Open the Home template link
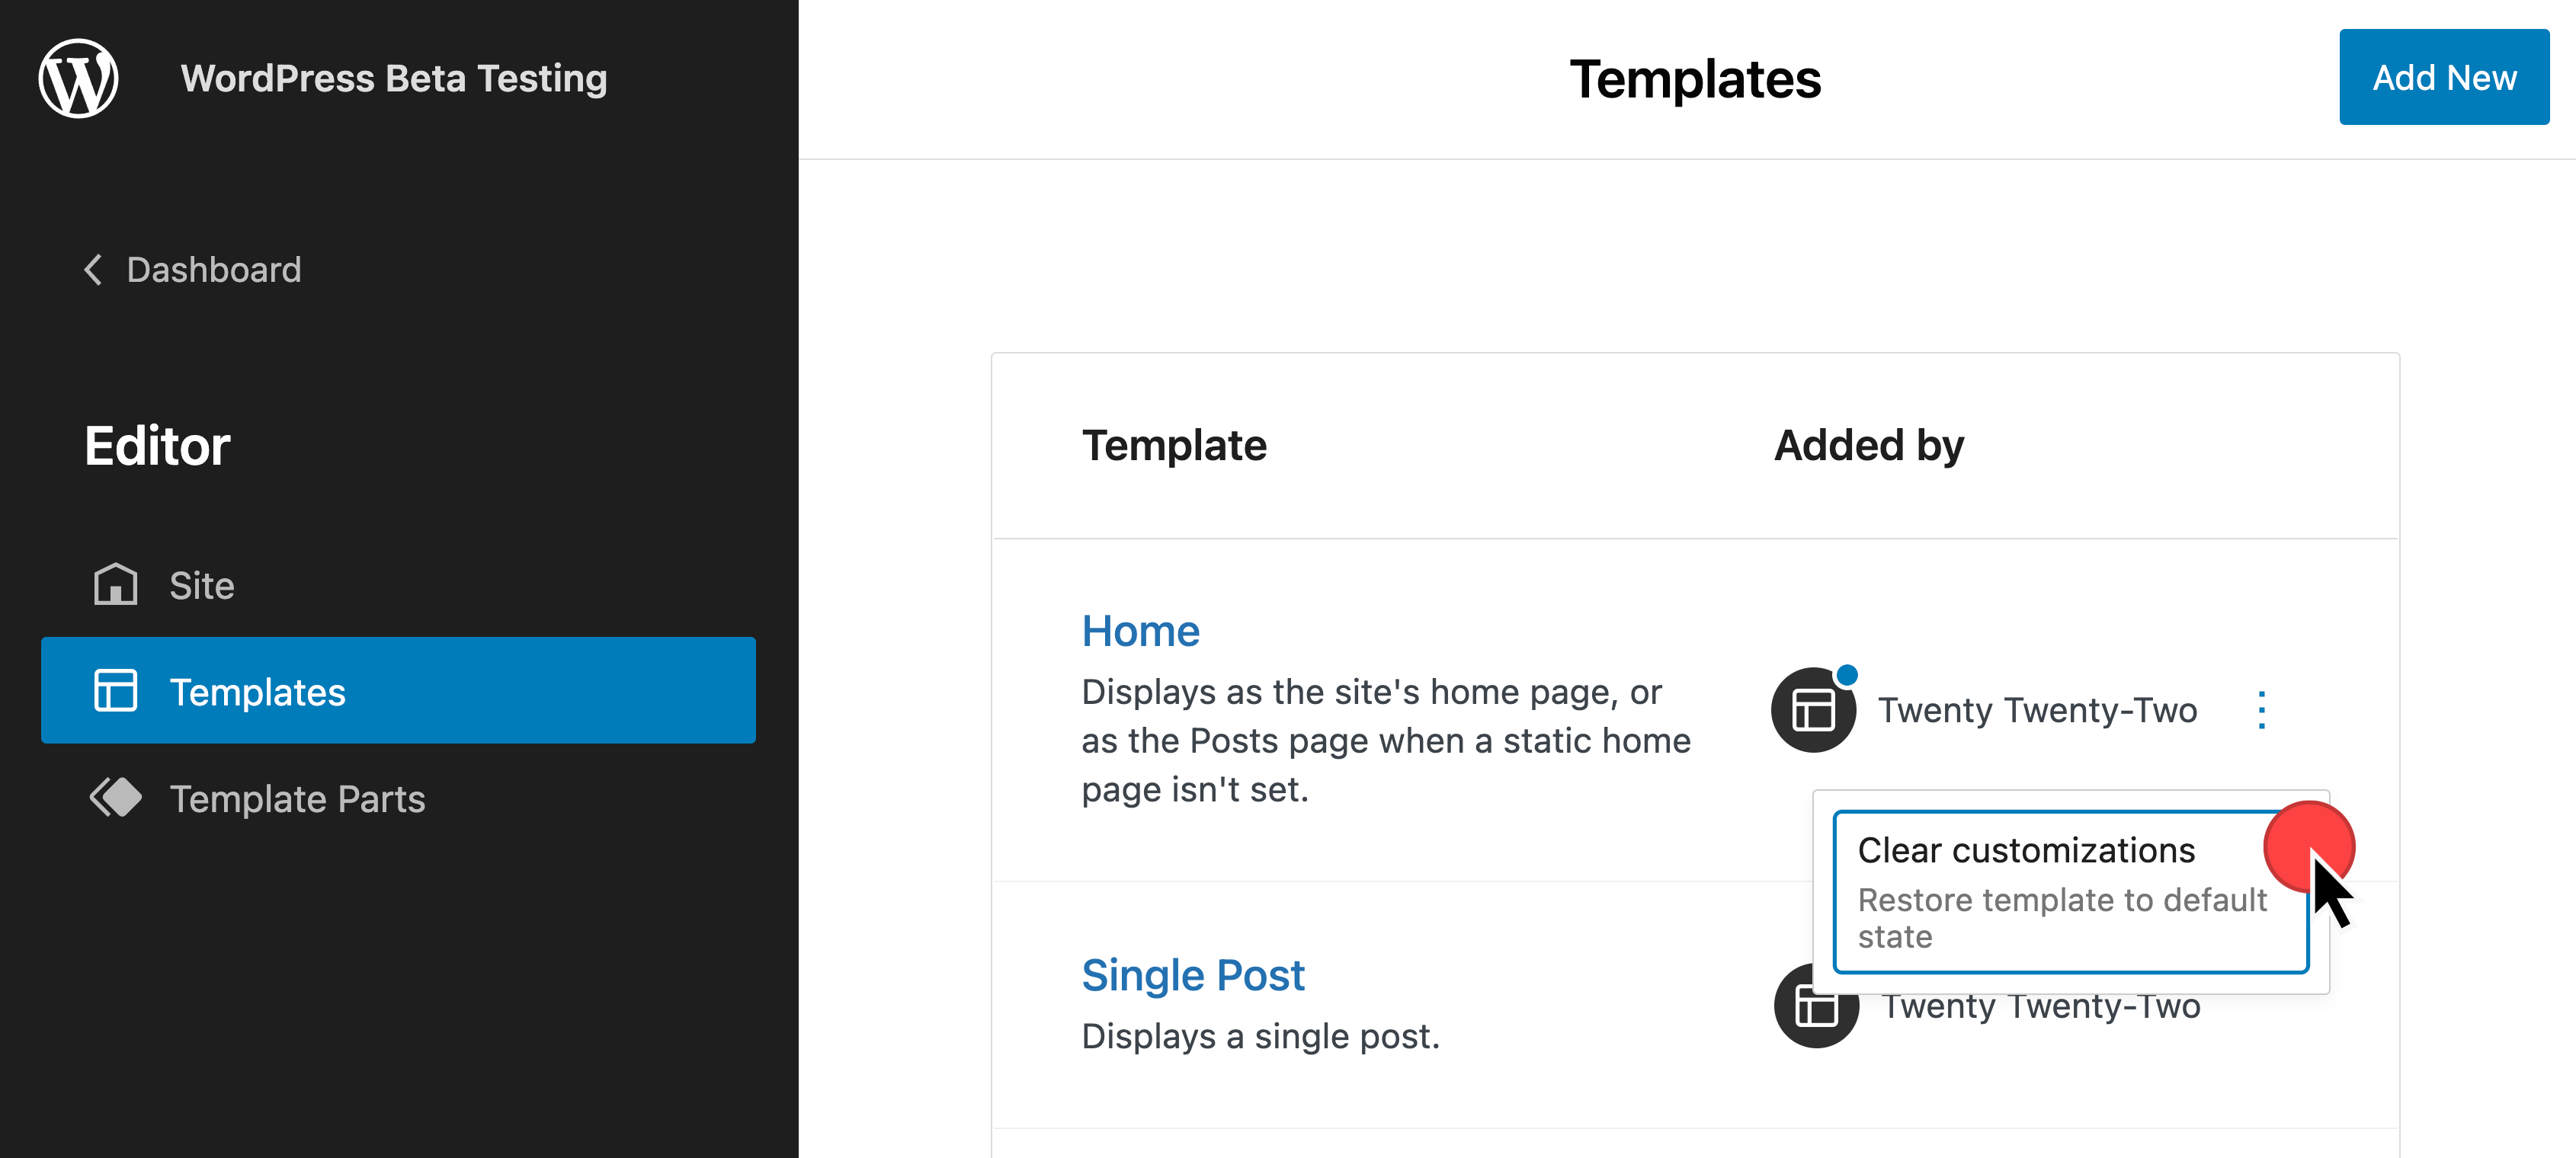Image resolution: width=2576 pixels, height=1158 pixels. [1140, 632]
